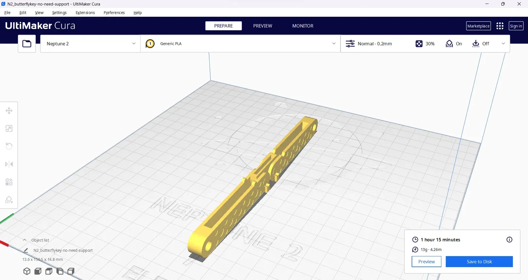
Task: Click the Sign in button
Action: (x=516, y=26)
